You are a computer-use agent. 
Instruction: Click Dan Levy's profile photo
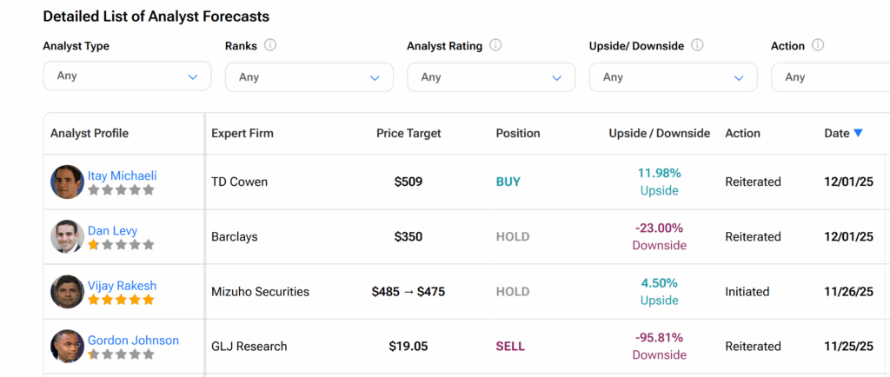coord(67,236)
